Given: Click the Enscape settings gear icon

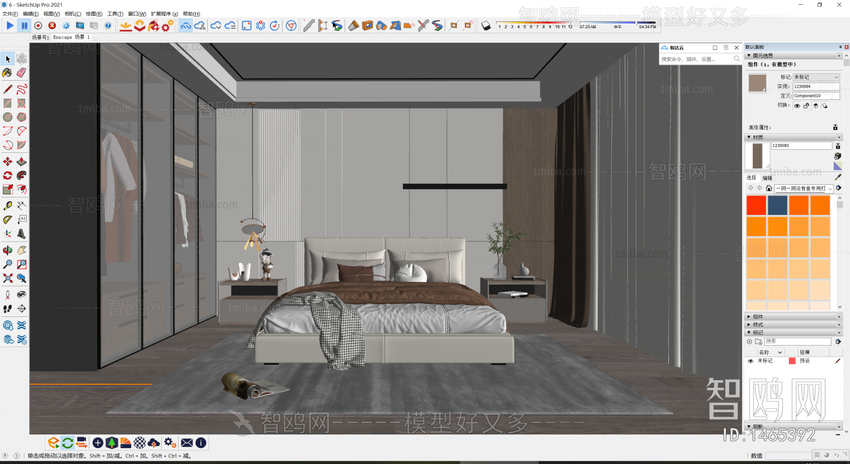Looking at the screenshot, I should [66, 25].
